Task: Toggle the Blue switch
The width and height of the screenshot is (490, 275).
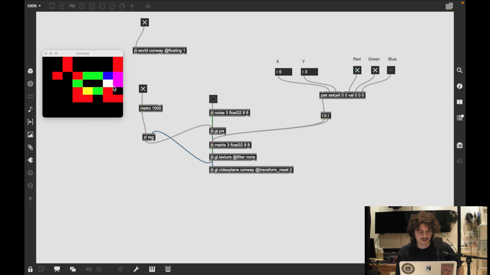Action: [x=391, y=70]
